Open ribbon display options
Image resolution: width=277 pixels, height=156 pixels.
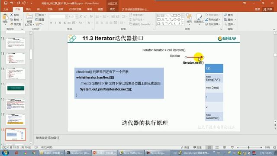tap(244, 3)
